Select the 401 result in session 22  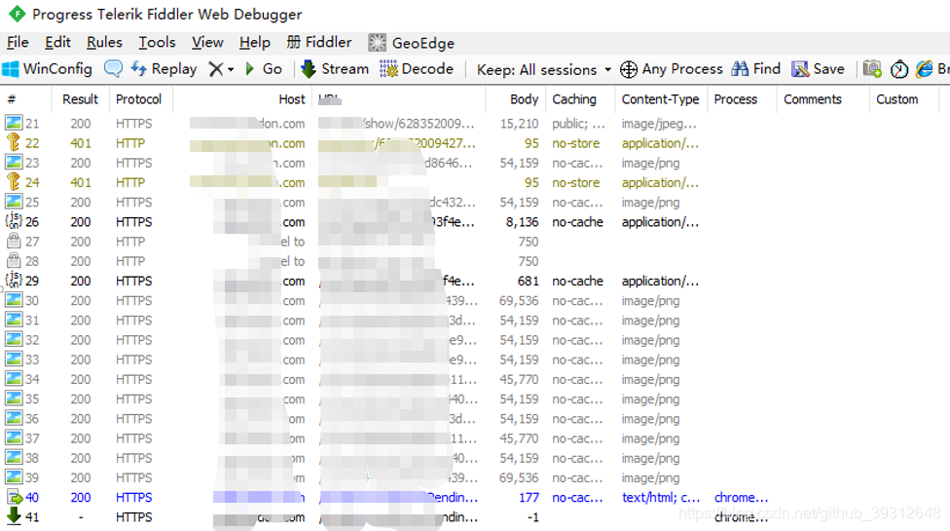pos(80,143)
